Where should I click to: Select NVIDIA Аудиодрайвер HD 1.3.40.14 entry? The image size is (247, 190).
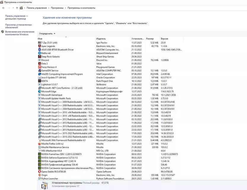pos(59,161)
